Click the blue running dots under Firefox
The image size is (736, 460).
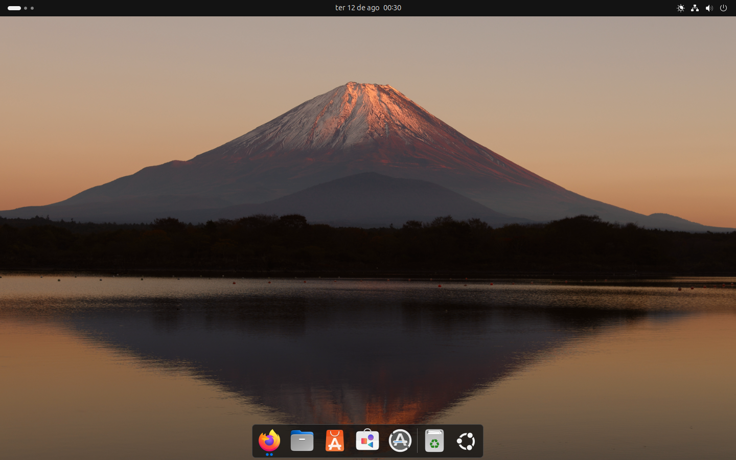(269, 454)
